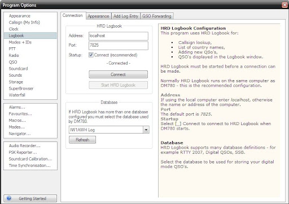Click the '- Connected -' status text
Image resolution: width=289 pixels, height=204 pixels.
[118, 63]
